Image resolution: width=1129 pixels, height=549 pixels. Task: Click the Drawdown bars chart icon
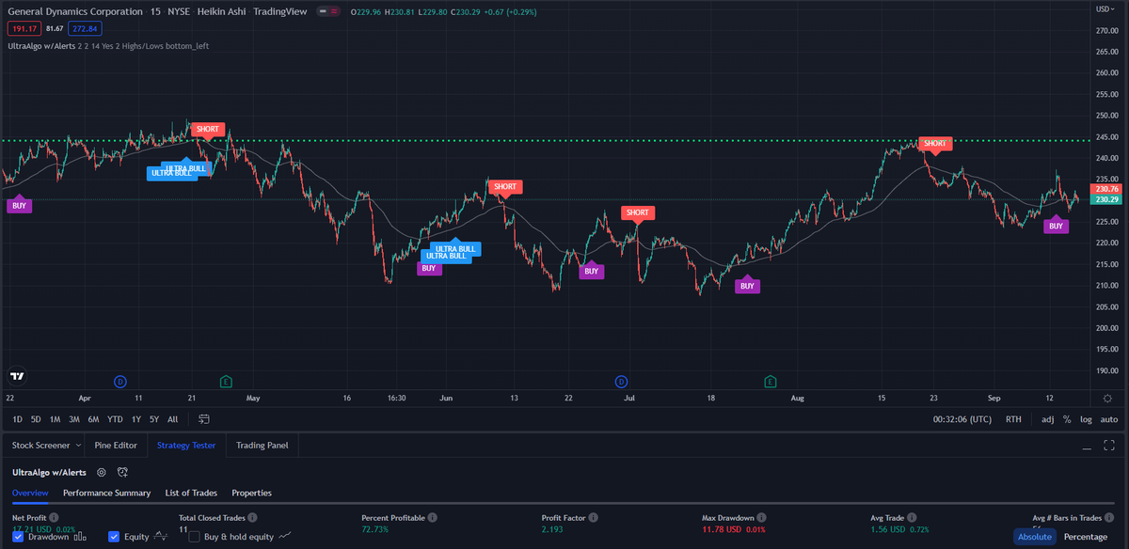pos(80,537)
